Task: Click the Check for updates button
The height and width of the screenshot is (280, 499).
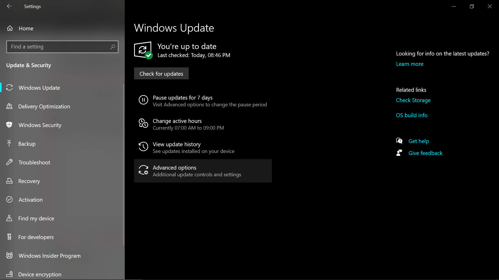Action: (x=161, y=74)
